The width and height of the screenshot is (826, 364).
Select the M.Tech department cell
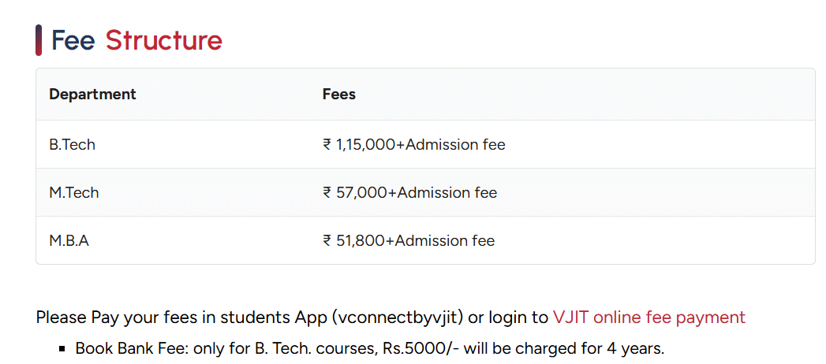coord(74,193)
